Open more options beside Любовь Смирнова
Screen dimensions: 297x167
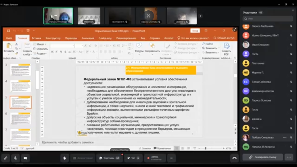[285, 137]
